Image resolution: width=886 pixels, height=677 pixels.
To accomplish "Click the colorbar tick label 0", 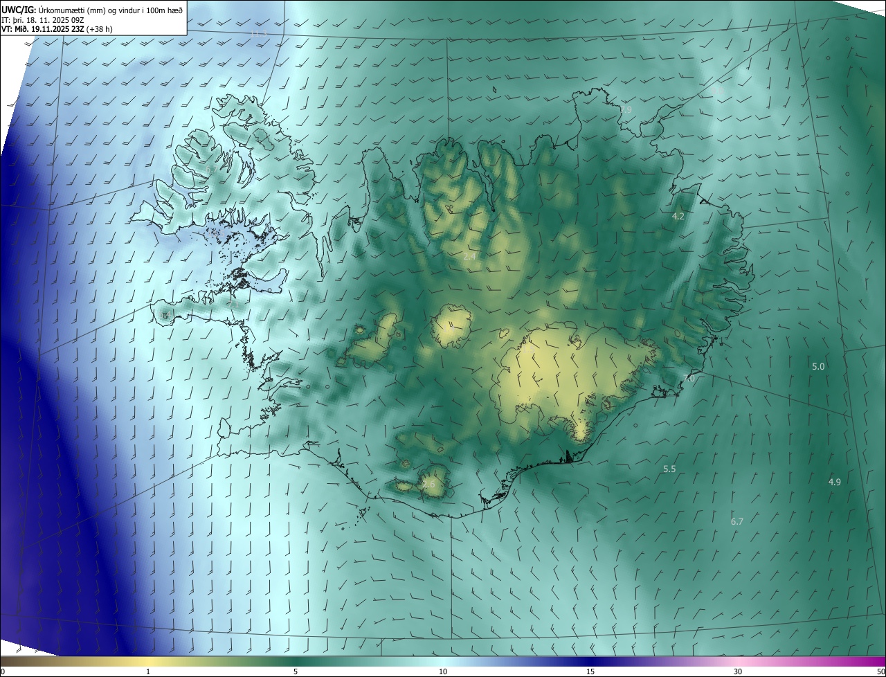I will (x=2, y=671).
